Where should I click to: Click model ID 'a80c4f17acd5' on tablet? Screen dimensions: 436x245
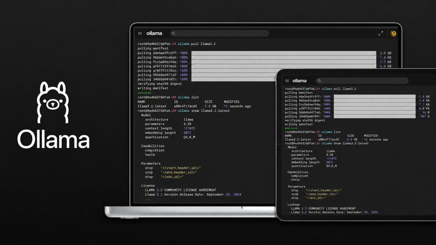click(x=328, y=140)
